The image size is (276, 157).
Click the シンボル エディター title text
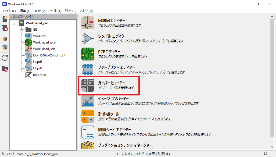point(113,36)
